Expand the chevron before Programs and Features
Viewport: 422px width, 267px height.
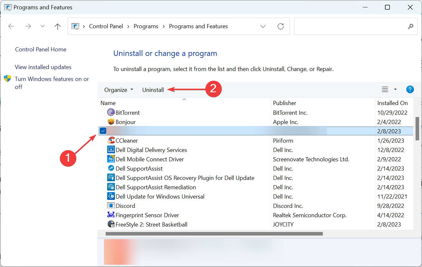point(164,26)
